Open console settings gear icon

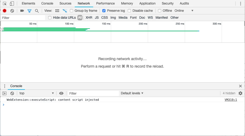(240, 93)
